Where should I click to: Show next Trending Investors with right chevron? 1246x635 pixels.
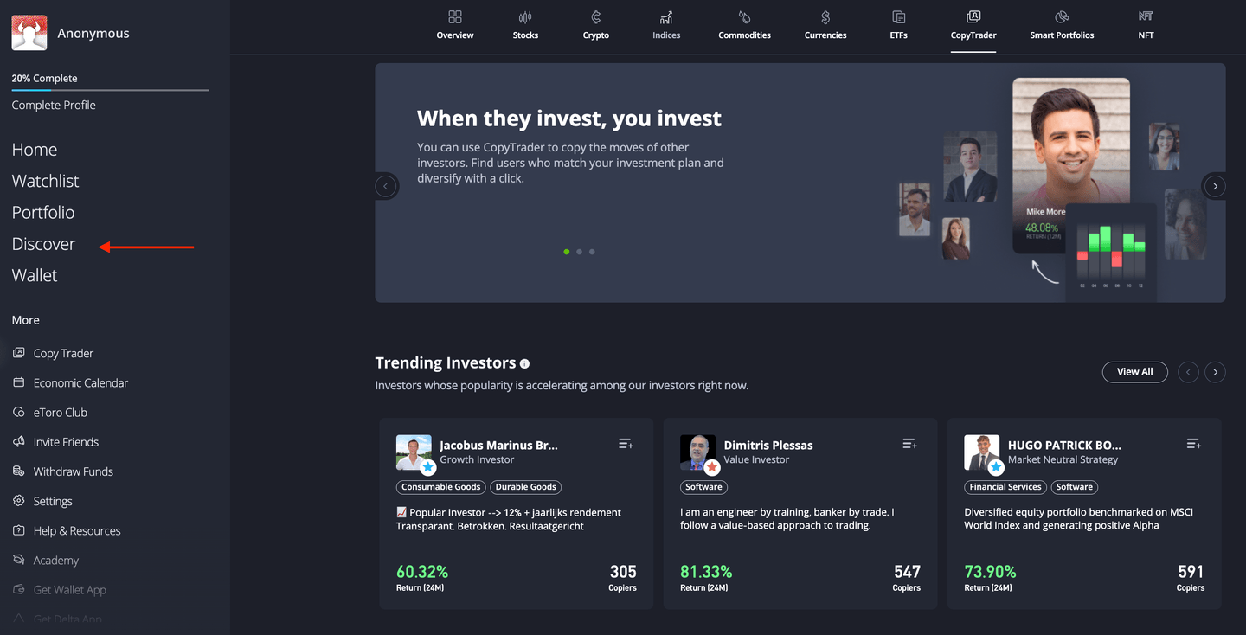pyautogui.click(x=1215, y=372)
